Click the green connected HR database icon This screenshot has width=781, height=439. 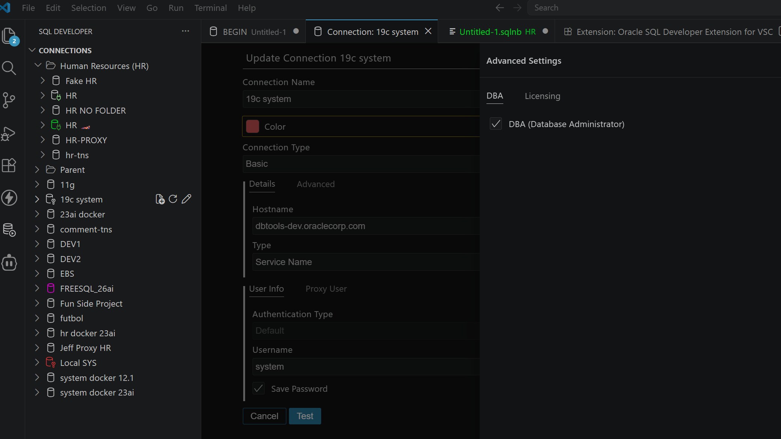tap(56, 125)
